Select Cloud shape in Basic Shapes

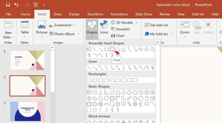click(x=147, y=104)
